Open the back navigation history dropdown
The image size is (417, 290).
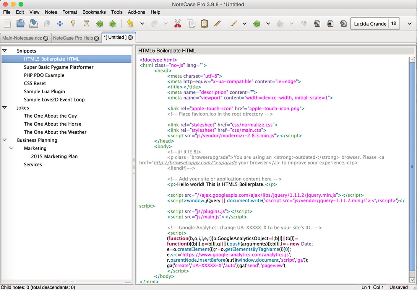[x=268, y=24]
